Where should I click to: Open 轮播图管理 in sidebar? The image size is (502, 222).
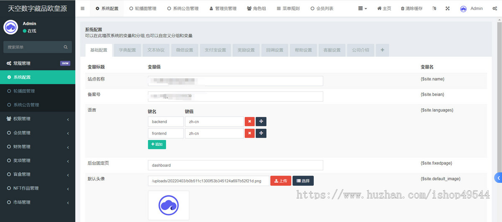38,91
